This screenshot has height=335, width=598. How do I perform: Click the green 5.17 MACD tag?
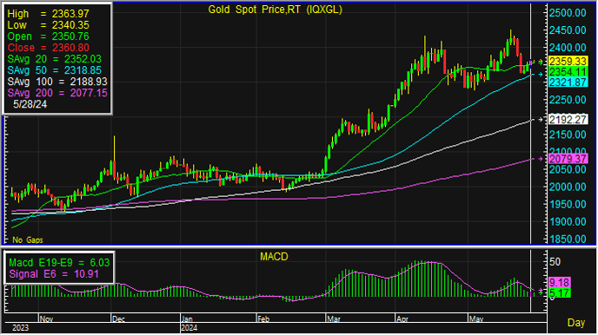pyautogui.click(x=560, y=293)
